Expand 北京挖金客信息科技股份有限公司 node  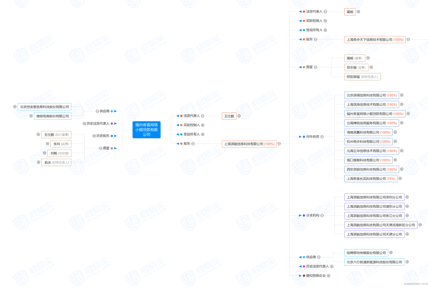pyautogui.click(x=15, y=107)
